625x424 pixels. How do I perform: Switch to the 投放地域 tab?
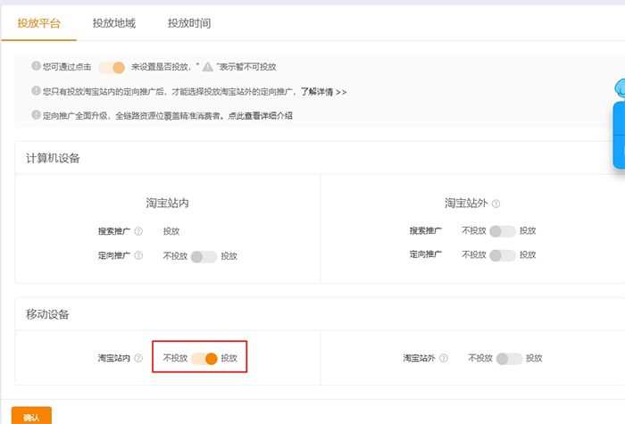[x=113, y=23]
